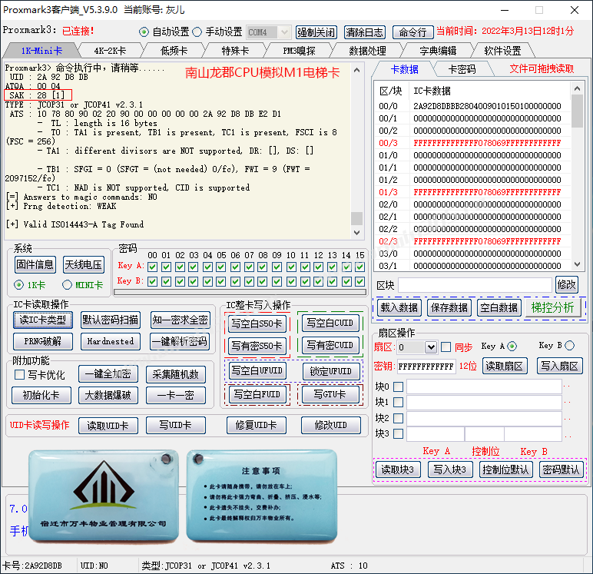
Task: Click the 控制位默认 button
Action: 505,470
